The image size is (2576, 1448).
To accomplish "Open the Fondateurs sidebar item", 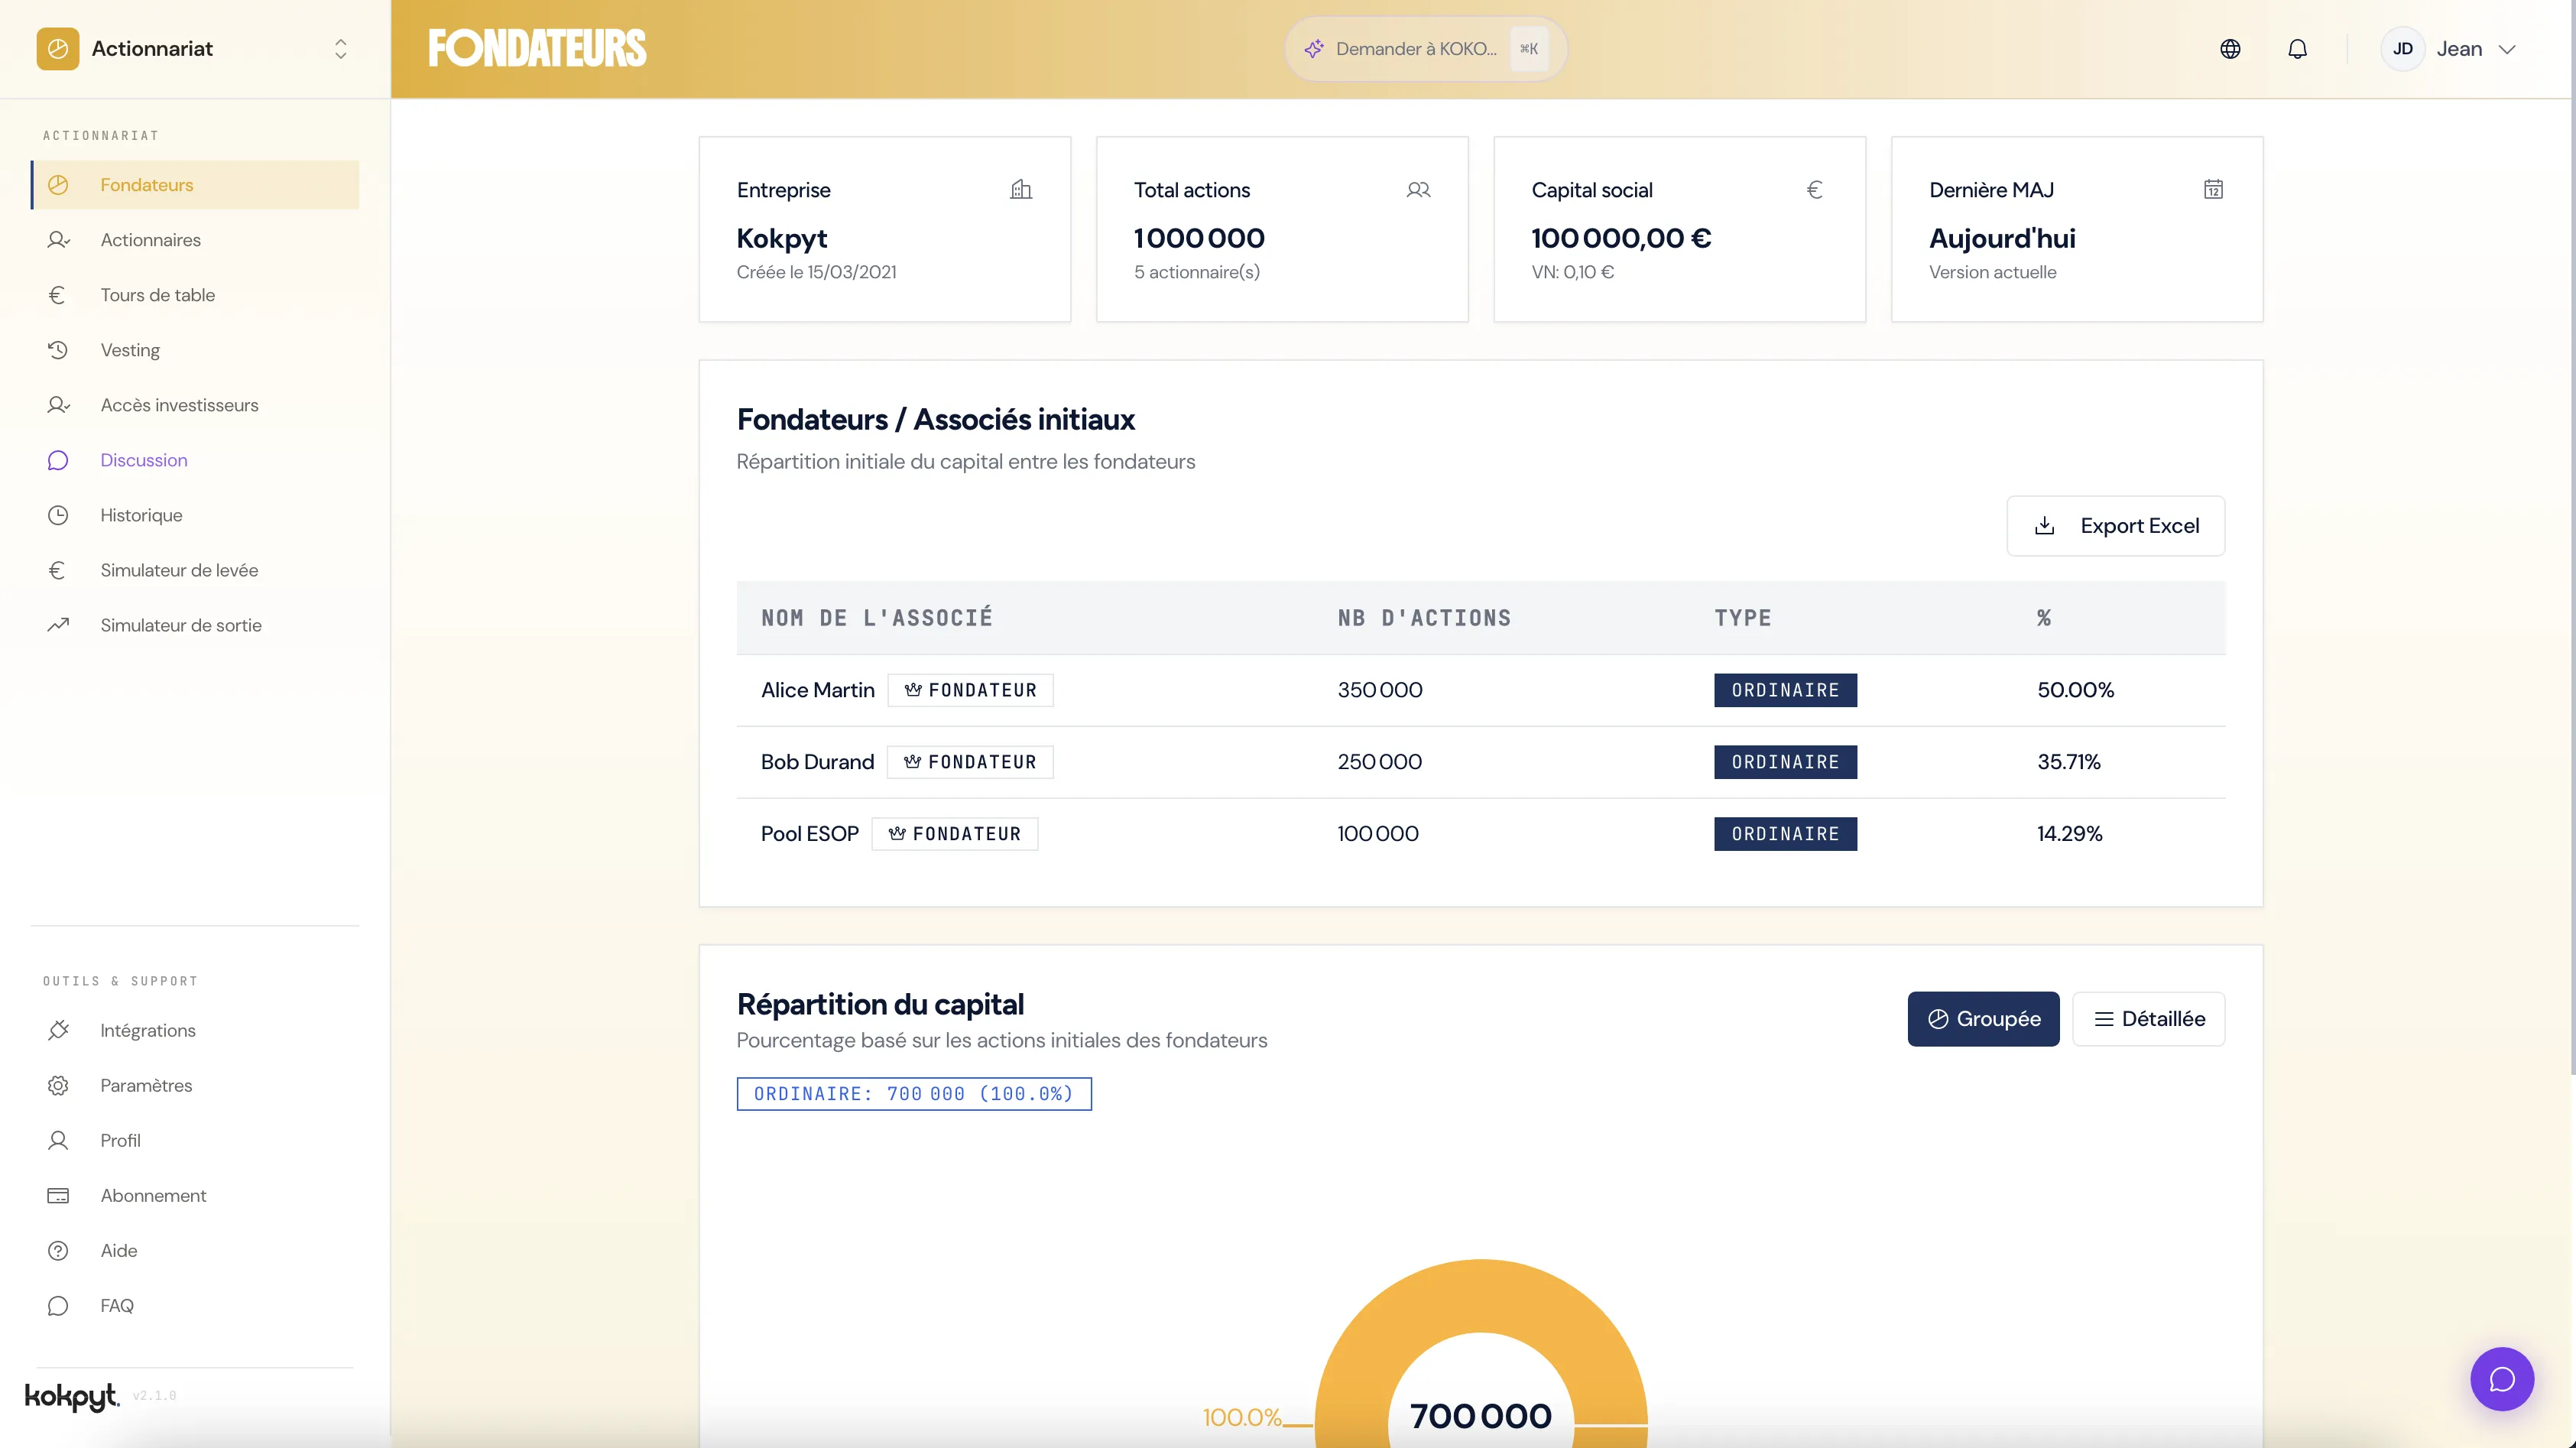I will tap(196, 185).
